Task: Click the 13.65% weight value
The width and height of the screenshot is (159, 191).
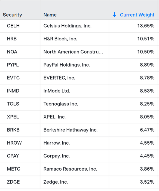Action: click(x=146, y=26)
